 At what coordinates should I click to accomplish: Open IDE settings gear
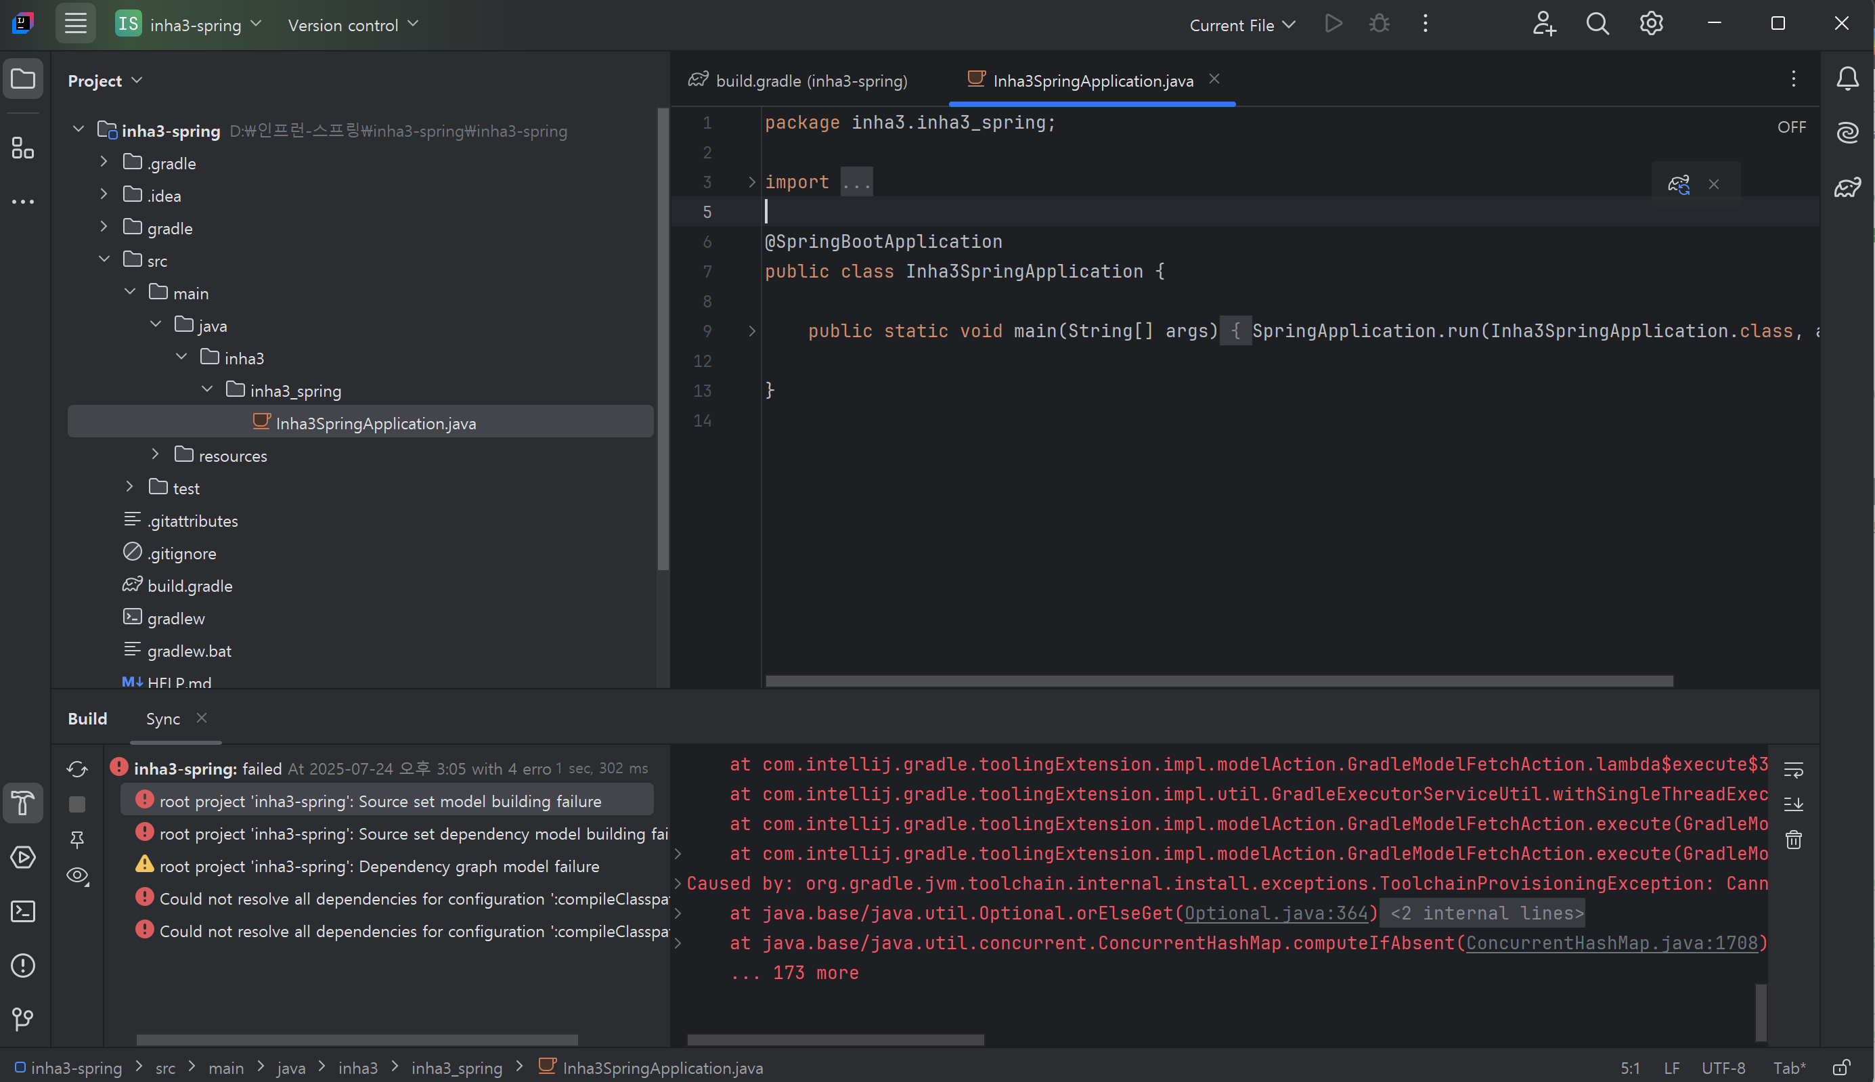coord(1652,24)
